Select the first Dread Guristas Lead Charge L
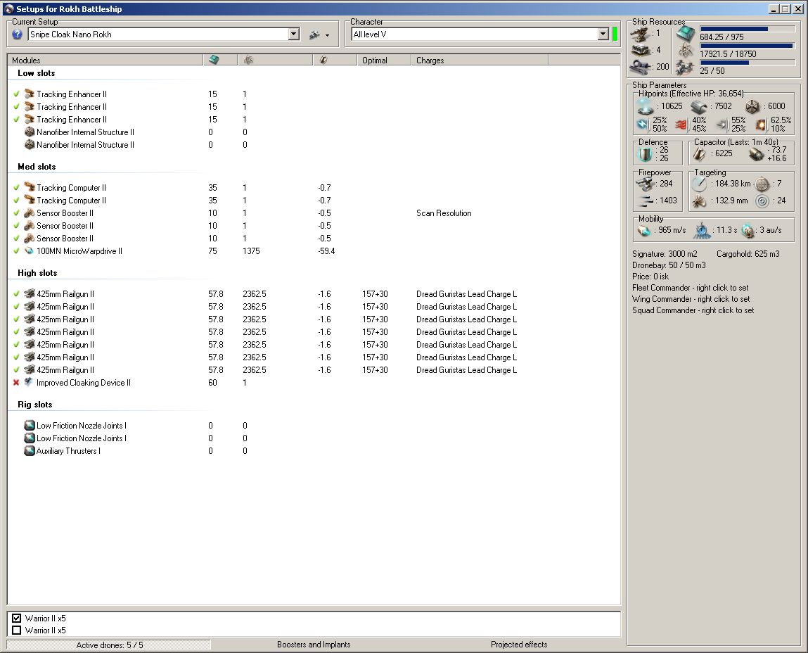 click(466, 294)
